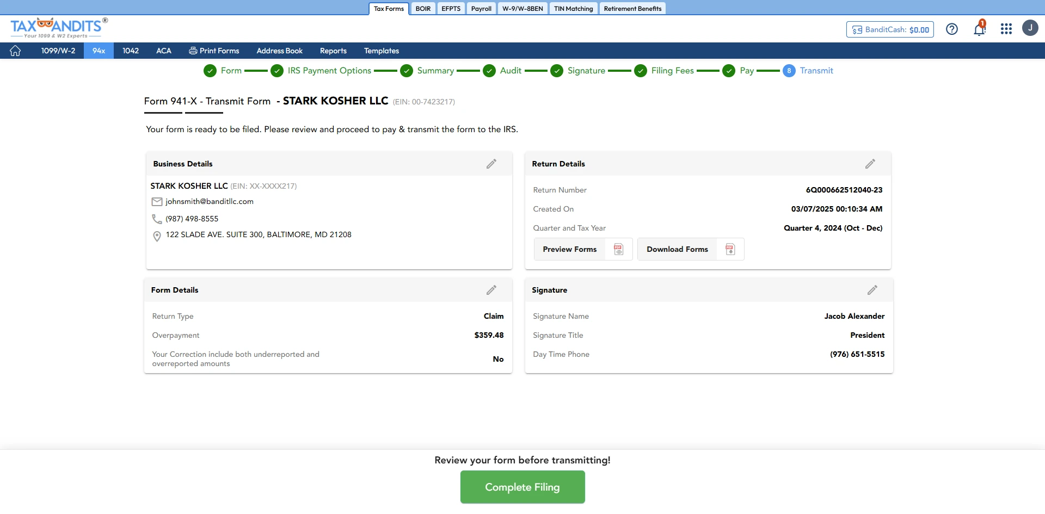Screen dimensions: 1045x514
Task: Edit Return Details with the pencil icon
Action: click(870, 164)
